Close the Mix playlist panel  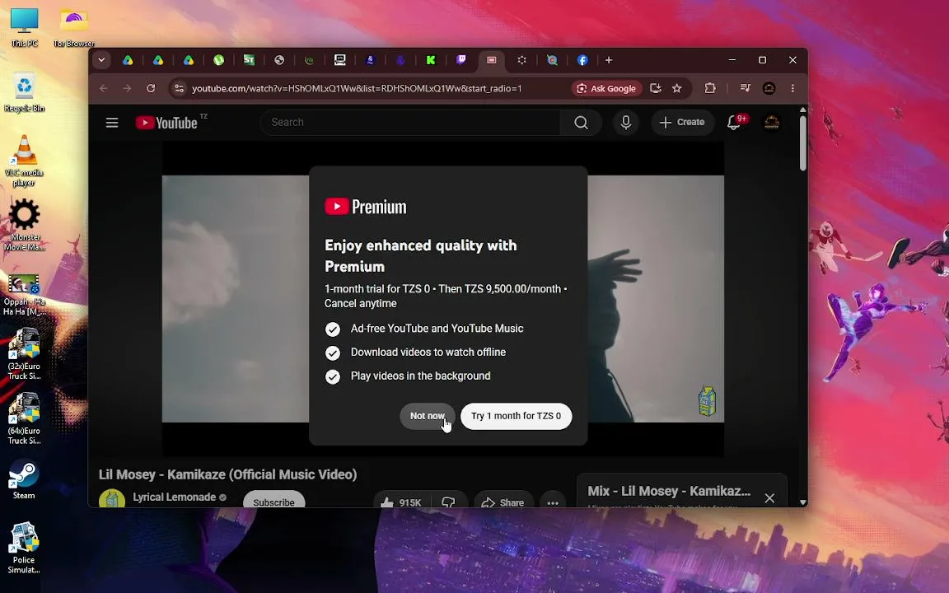coord(769,498)
